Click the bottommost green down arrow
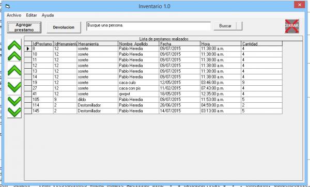 (14, 112)
